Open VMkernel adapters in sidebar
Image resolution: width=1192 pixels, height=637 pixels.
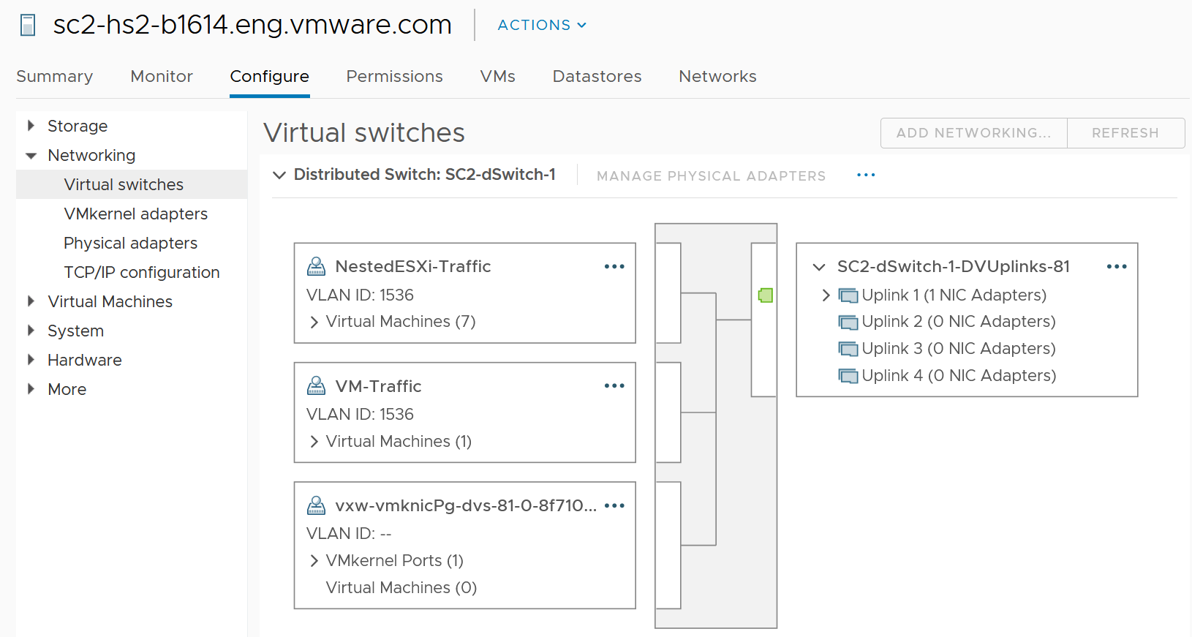click(x=136, y=214)
